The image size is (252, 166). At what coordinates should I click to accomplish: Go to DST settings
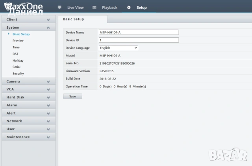pos(15,54)
